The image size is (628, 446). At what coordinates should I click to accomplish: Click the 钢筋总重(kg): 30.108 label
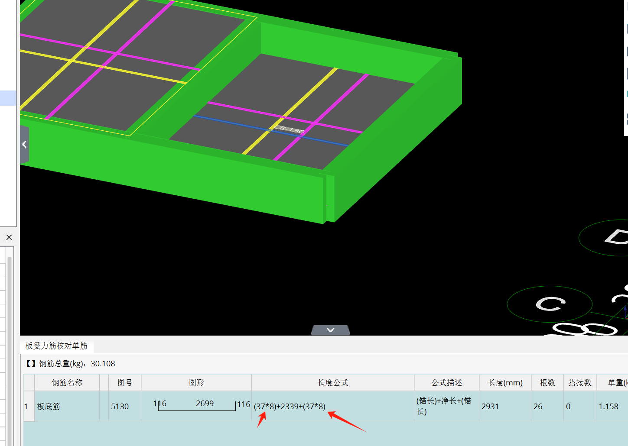click(77, 364)
